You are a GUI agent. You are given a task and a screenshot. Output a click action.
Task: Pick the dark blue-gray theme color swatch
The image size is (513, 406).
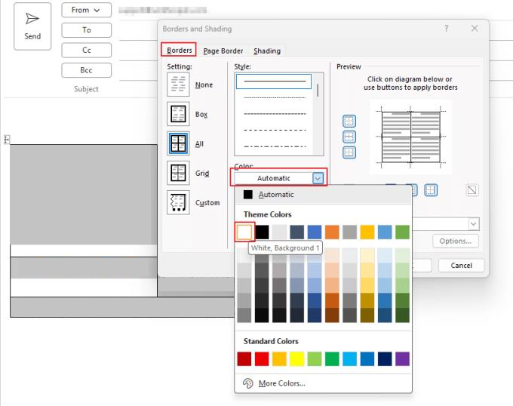pos(297,232)
